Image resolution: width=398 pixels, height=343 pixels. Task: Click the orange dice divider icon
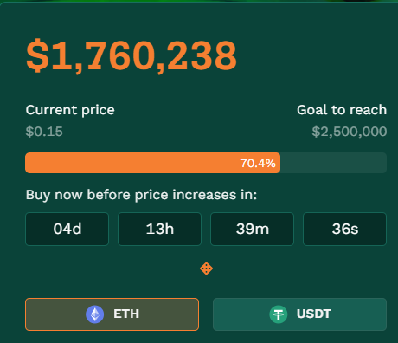206,269
